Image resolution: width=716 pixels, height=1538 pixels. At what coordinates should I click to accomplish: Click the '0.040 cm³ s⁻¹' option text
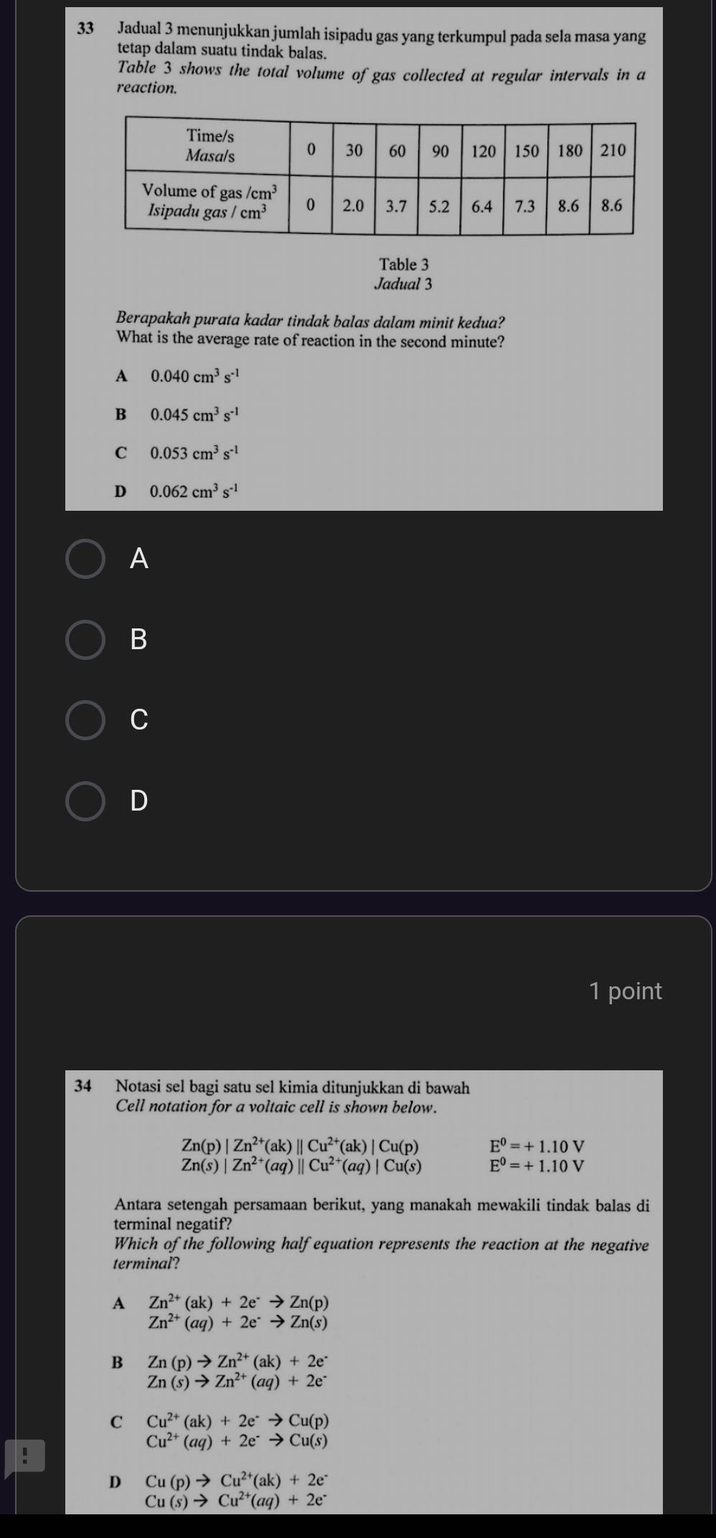click(x=194, y=376)
